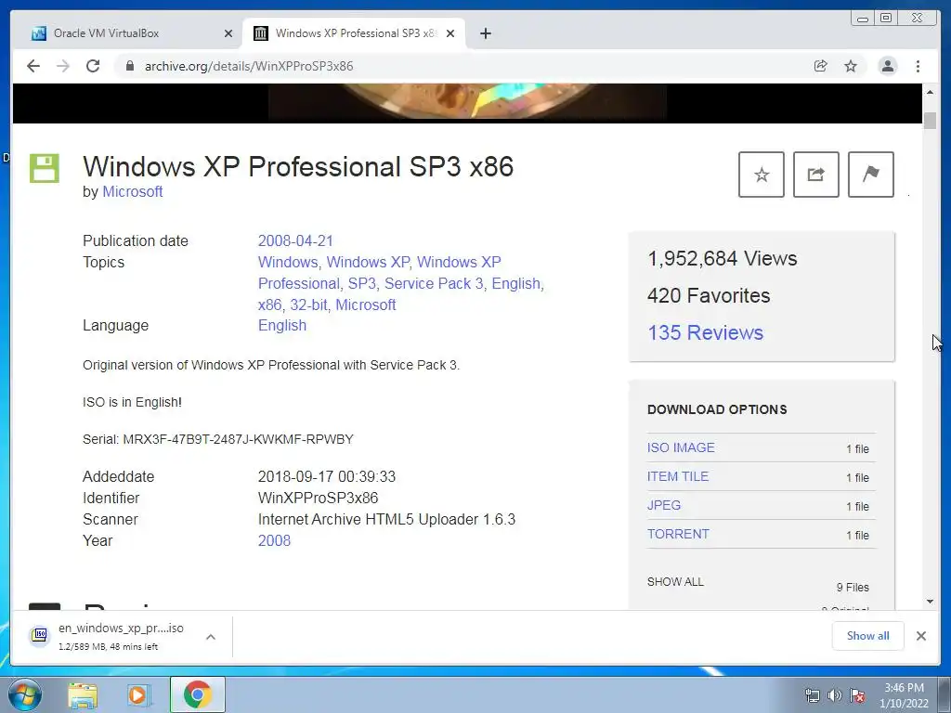Click the WinXPProSP3x86 identifier value
This screenshot has width=951, height=713.
pos(318,498)
